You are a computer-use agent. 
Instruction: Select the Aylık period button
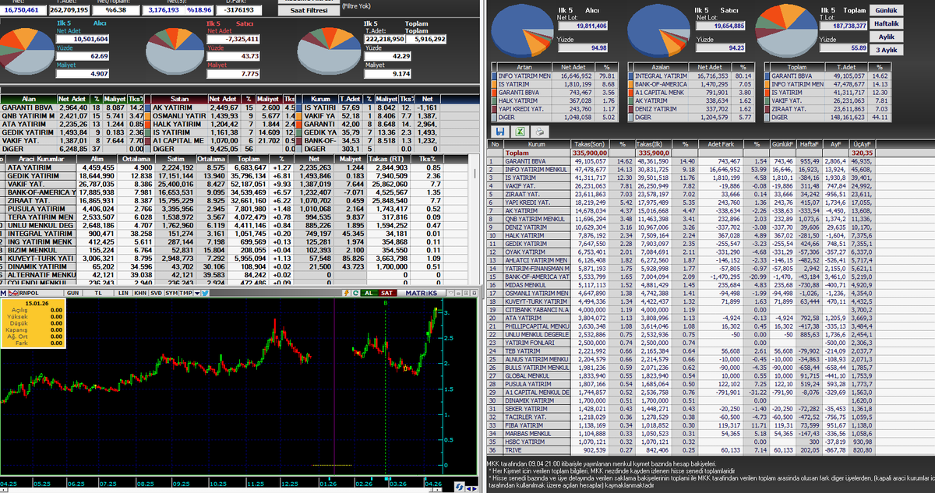(887, 37)
